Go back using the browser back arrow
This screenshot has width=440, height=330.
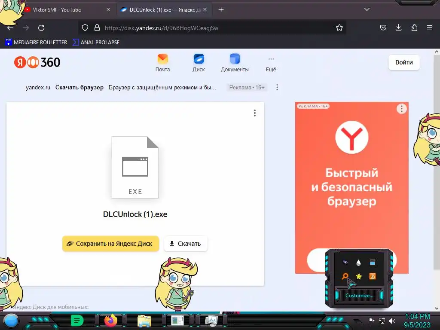coord(10,28)
